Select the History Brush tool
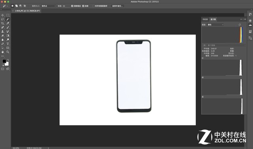Screen dimensions: 253x149 [x=8, y=32]
